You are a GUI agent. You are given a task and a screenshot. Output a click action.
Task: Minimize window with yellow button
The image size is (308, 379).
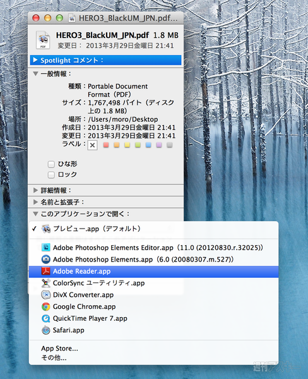coord(47,18)
